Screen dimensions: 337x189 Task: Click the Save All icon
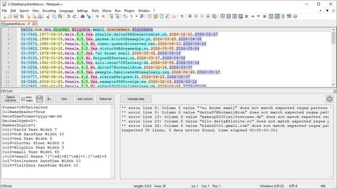click(x=22, y=16)
